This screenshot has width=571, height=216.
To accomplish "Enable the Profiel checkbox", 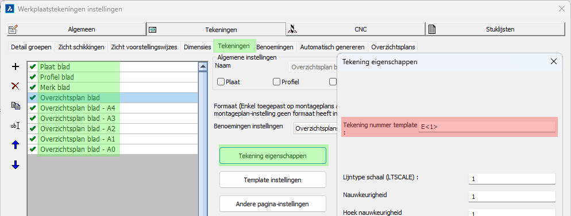I will [x=276, y=82].
